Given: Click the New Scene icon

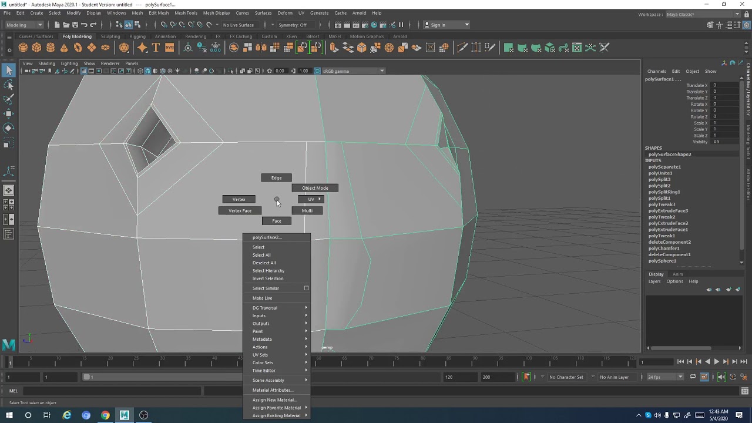Looking at the screenshot, I should coord(57,25).
